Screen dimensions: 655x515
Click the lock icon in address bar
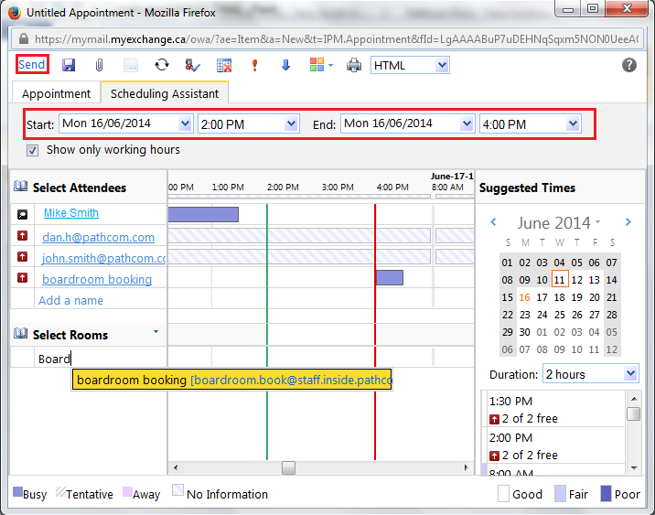point(24,38)
